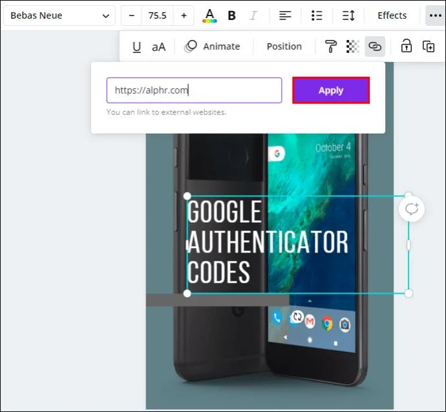The image size is (446, 412).
Task: Open the text color picker
Action: (209, 15)
